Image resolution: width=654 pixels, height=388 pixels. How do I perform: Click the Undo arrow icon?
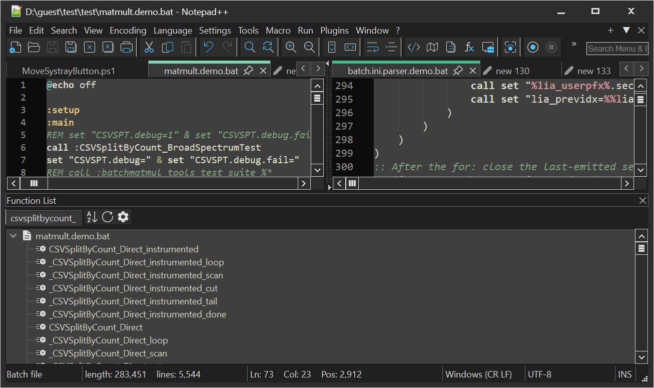coord(209,48)
